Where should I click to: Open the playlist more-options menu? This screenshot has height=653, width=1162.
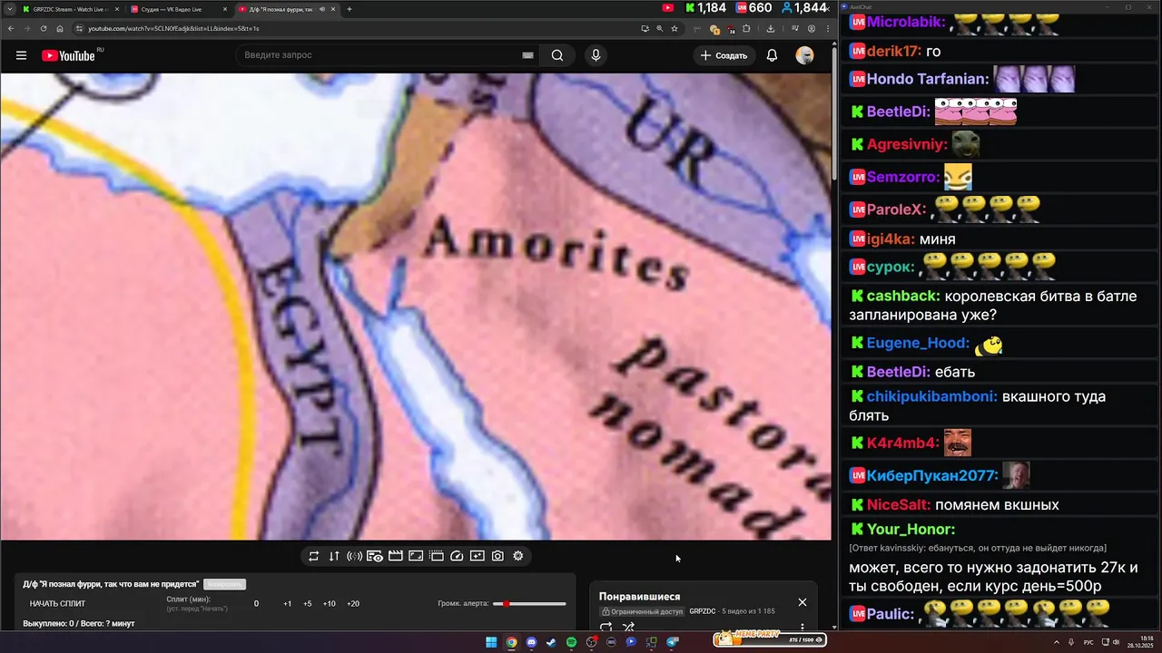803,626
